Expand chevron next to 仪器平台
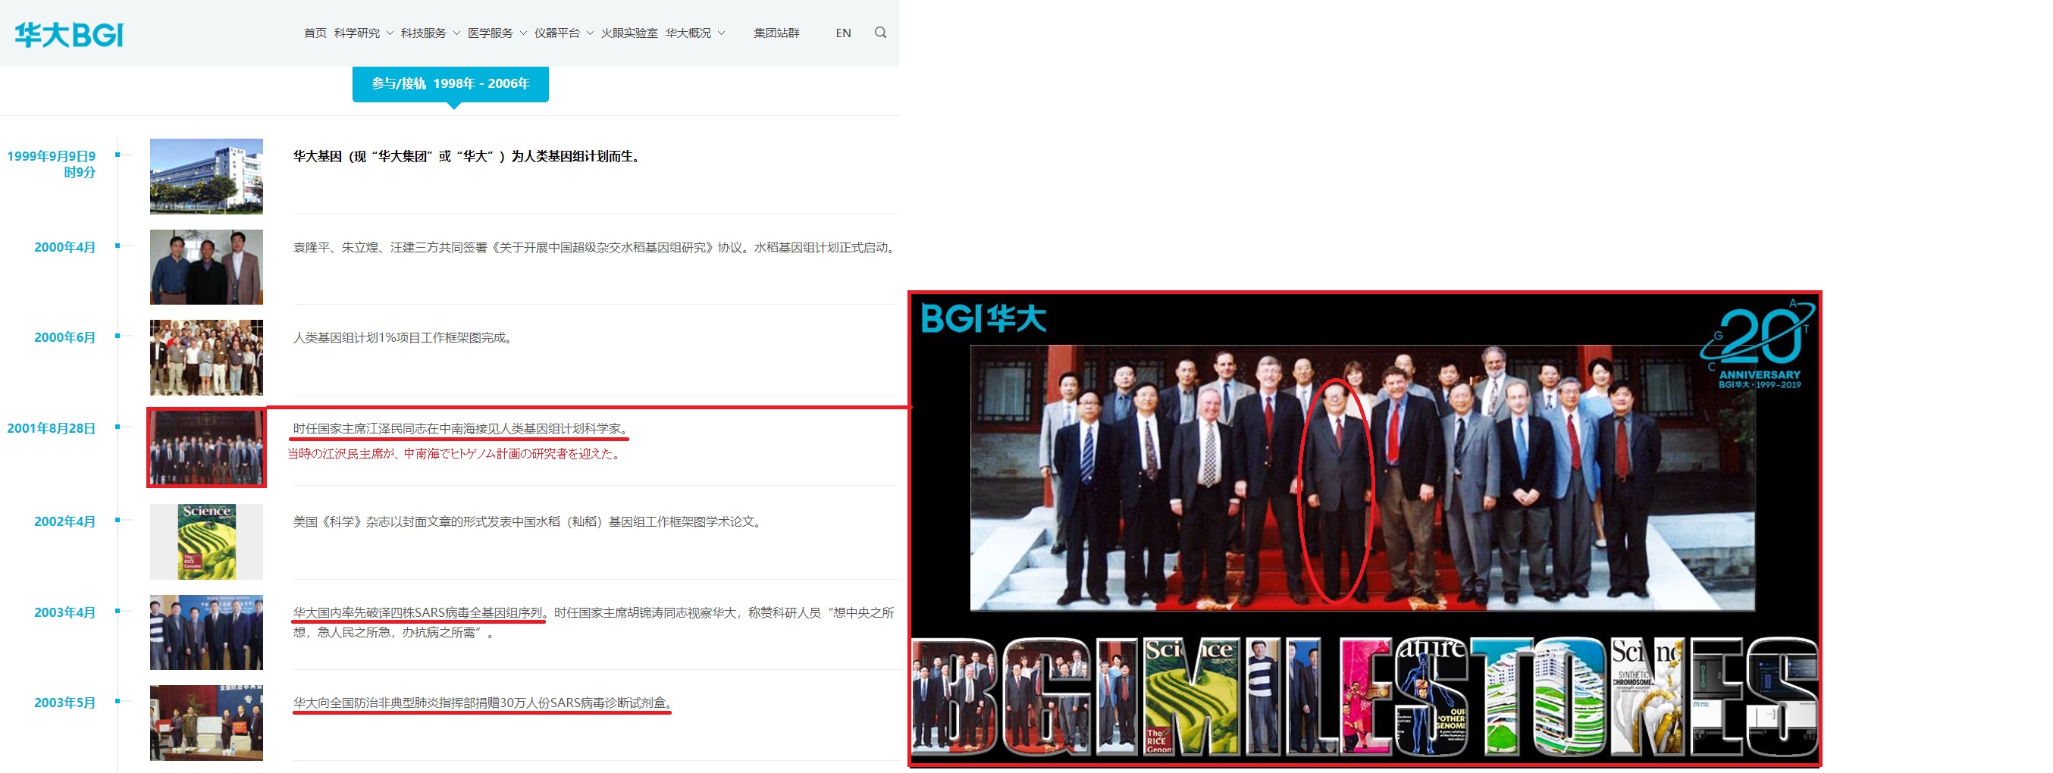Viewport: 2053px width, 773px height. [591, 33]
